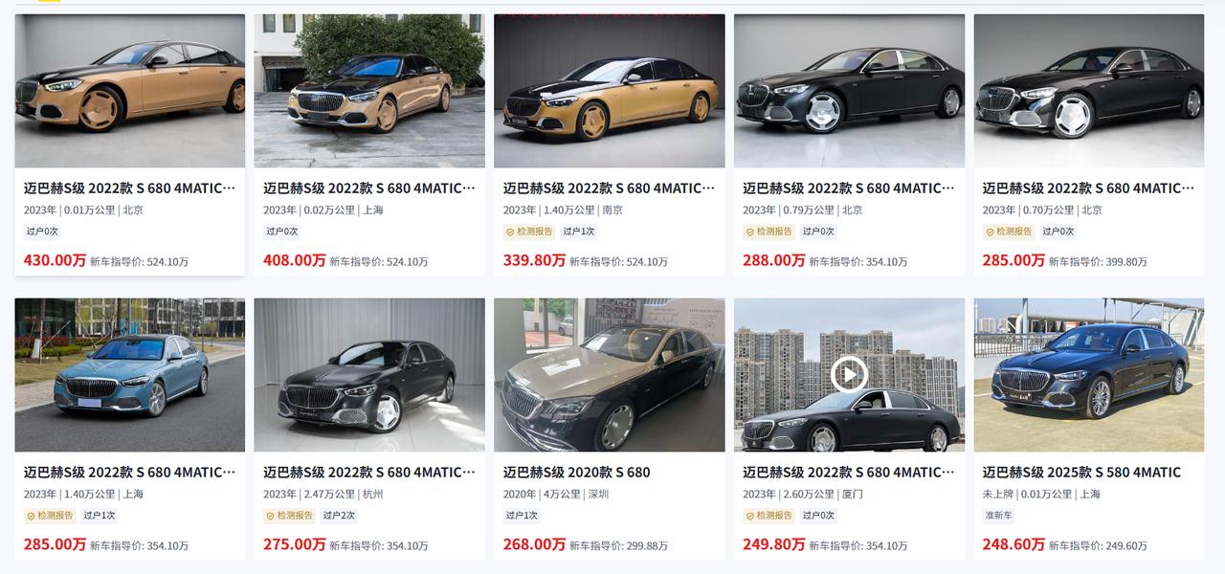Open the Shanghai gold Maybach photo at 408.00万
Screen dimensions: 1225x574
369,91
